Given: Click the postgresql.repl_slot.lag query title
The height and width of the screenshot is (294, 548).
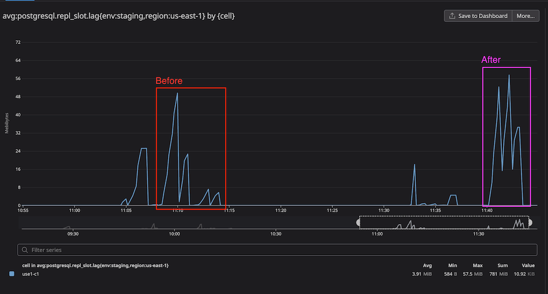Looking at the screenshot, I should click(x=119, y=16).
